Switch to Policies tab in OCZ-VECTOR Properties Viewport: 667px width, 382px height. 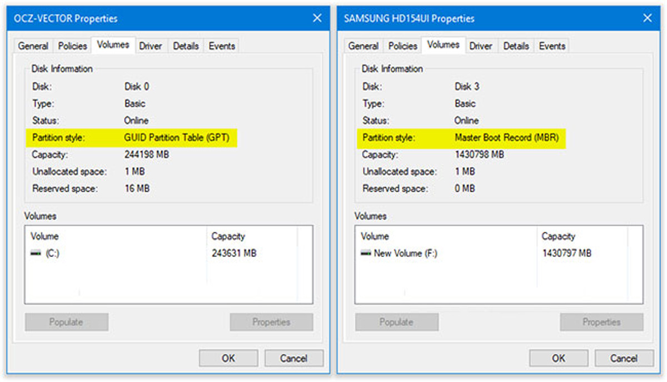(x=73, y=46)
